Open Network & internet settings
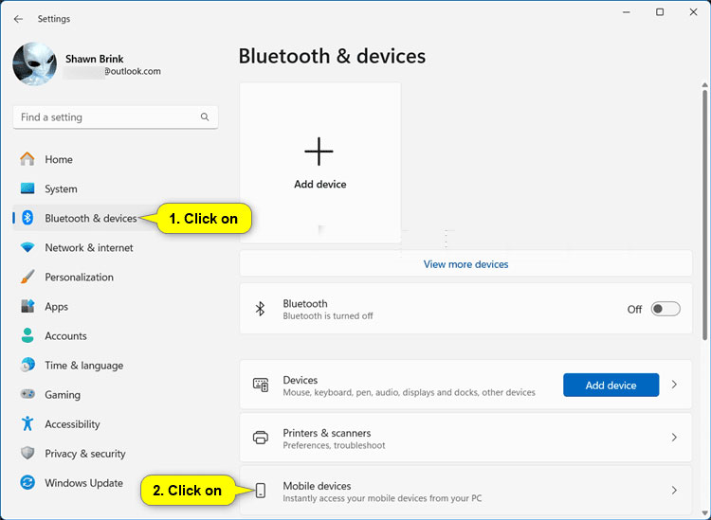The height and width of the screenshot is (520, 711). pyautogui.click(x=89, y=248)
